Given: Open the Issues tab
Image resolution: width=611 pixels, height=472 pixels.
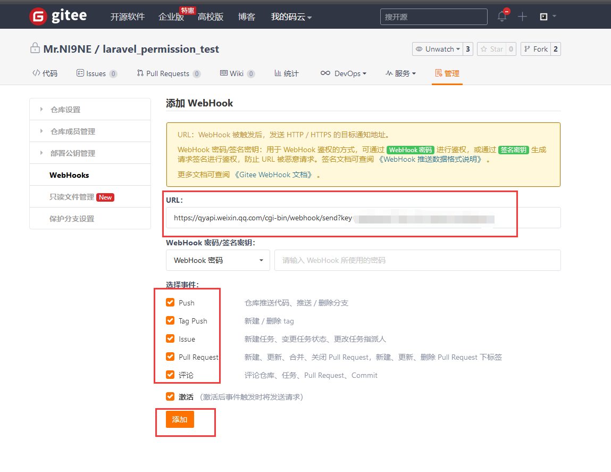Looking at the screenshot, I should pos(96,73).
